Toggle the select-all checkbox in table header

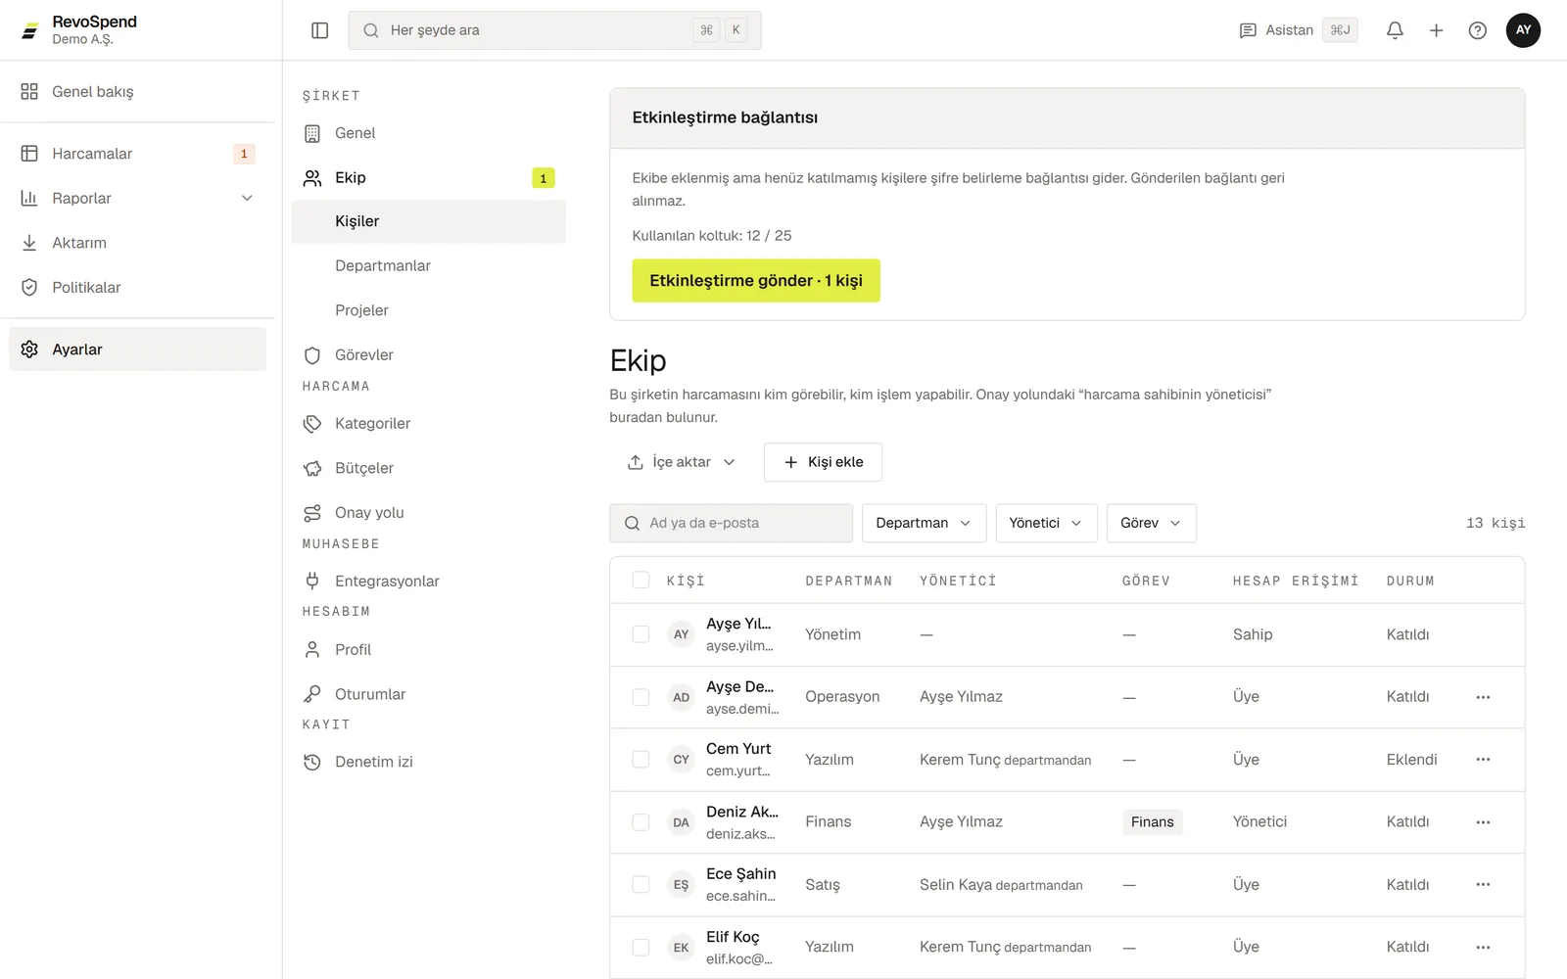click(641, 580)
